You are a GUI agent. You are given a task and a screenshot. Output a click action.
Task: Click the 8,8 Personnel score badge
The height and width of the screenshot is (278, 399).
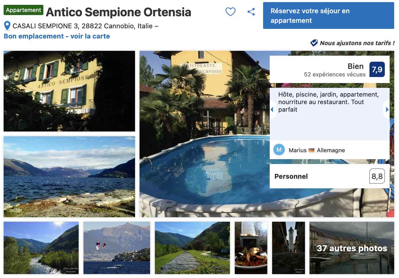[x=377, y=176]
